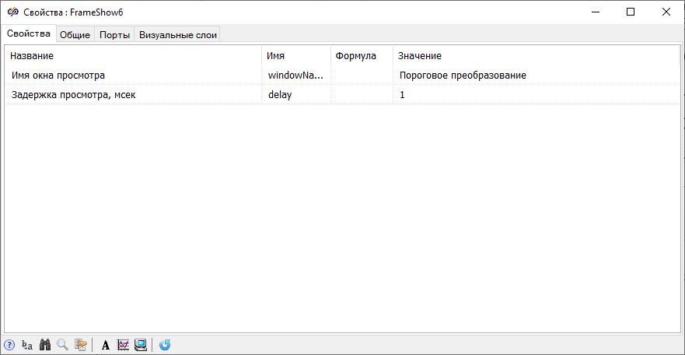Image resolution: width=685 pixels, height=355 pixels.
Task: Click the b-to-a replace/rename icon
Action: coord(27,345)
